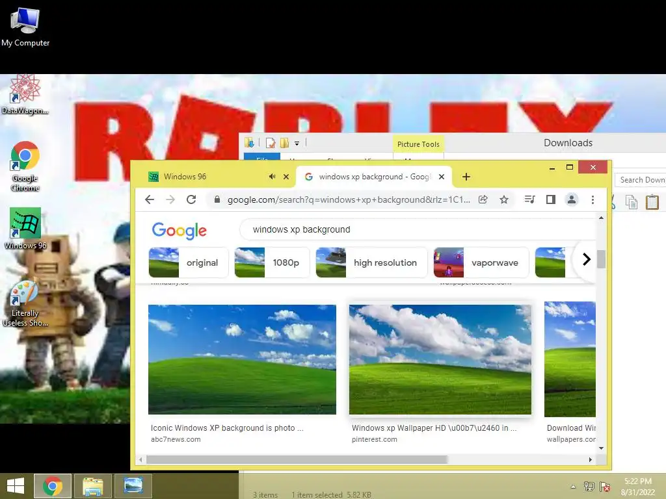Click the Paste icon in Downloads ribbon
The image size is (666, 499).
pos(652,202)
